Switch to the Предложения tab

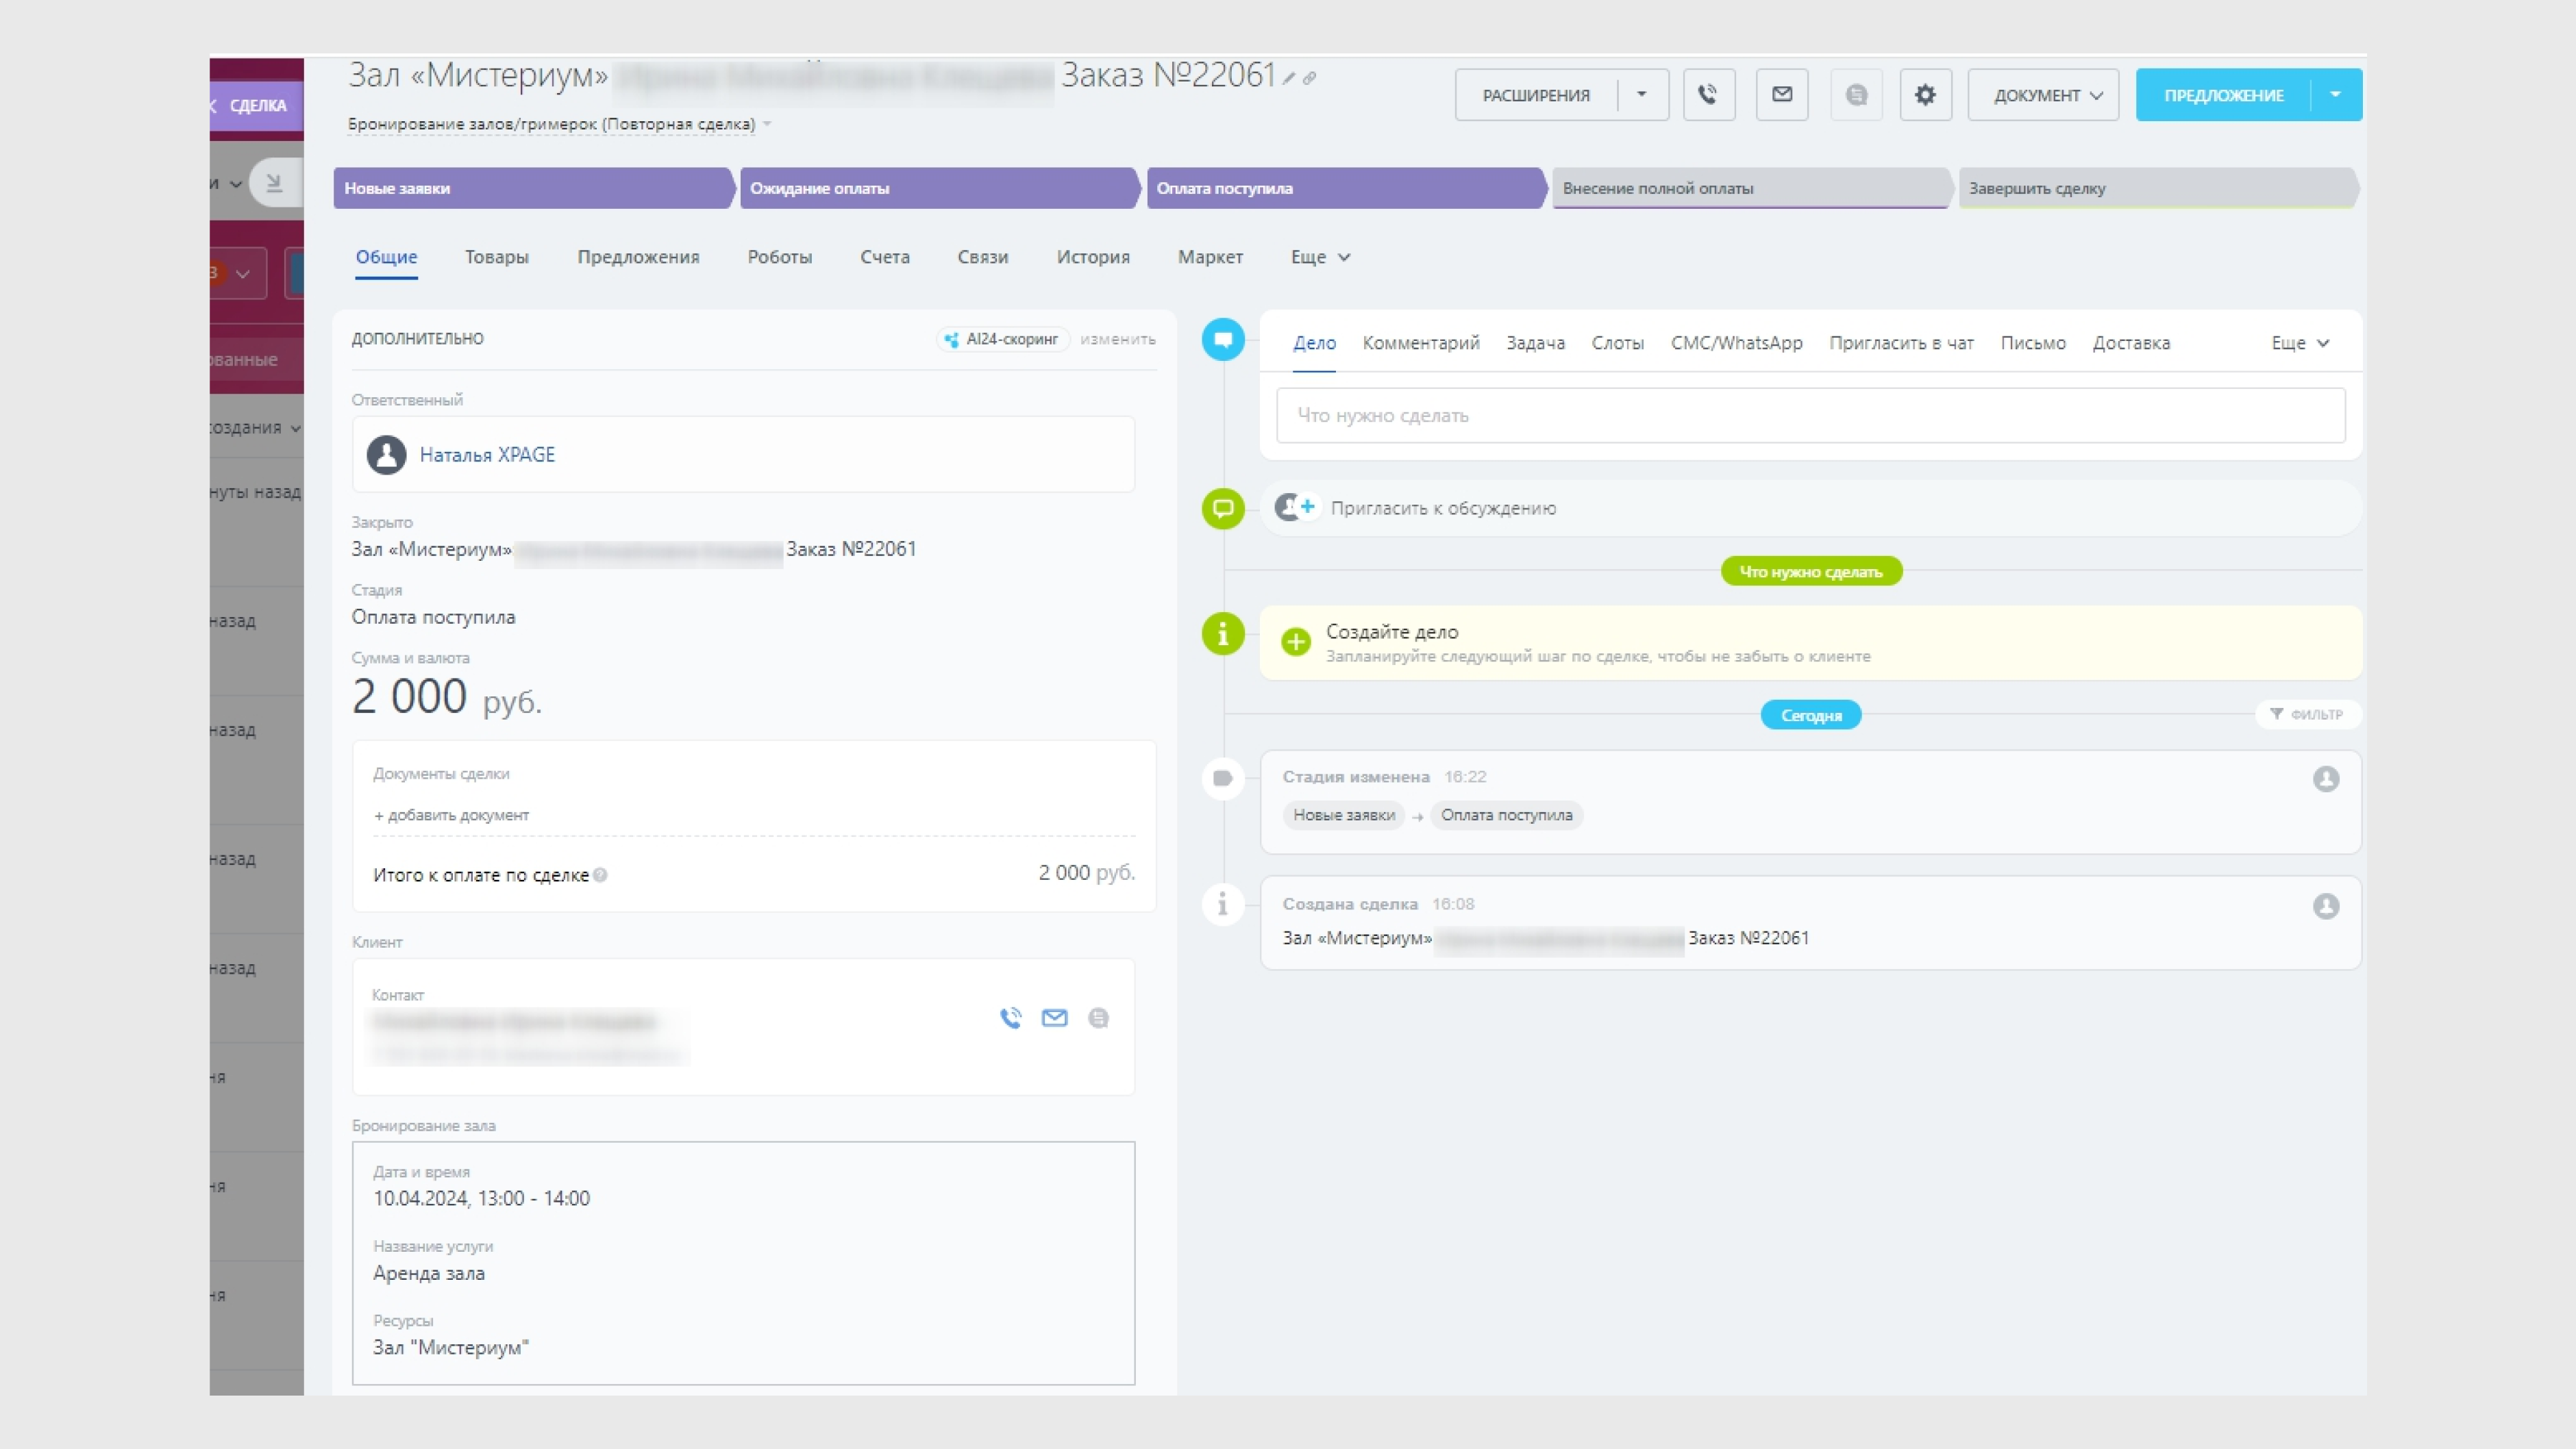pyautogui.click(x=638, y=258)
